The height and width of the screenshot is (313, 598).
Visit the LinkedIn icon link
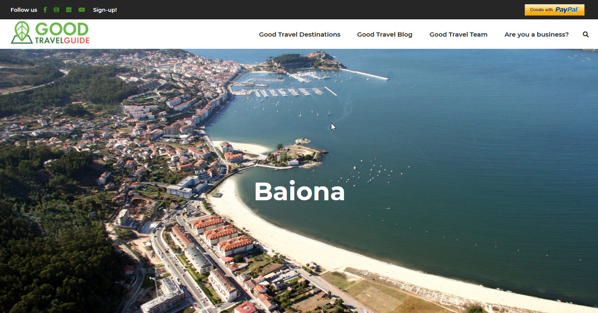tap(69, 10)
